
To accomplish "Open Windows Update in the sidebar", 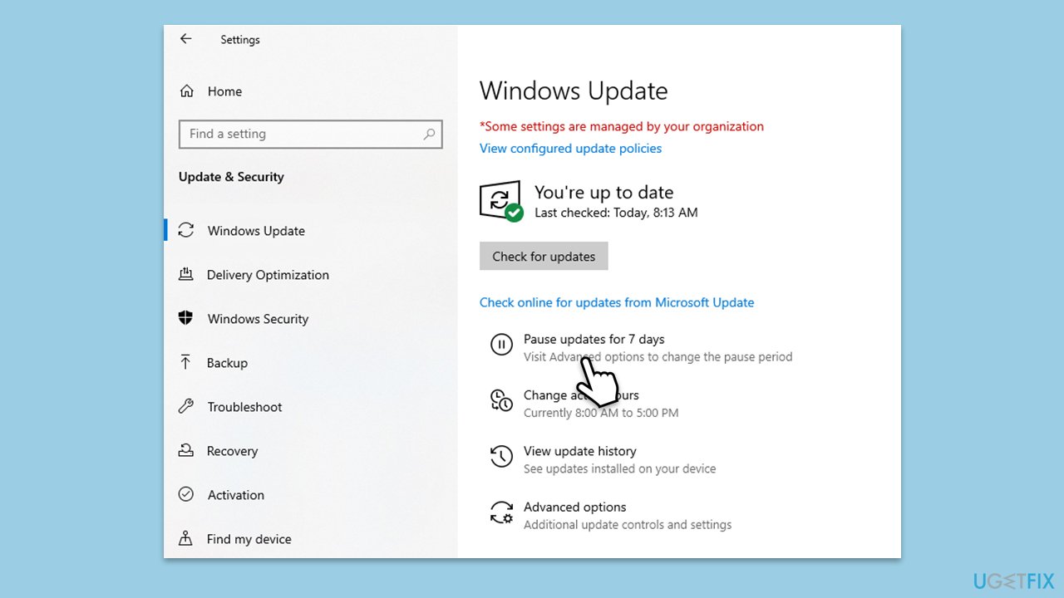I will [x=256, y=231].
